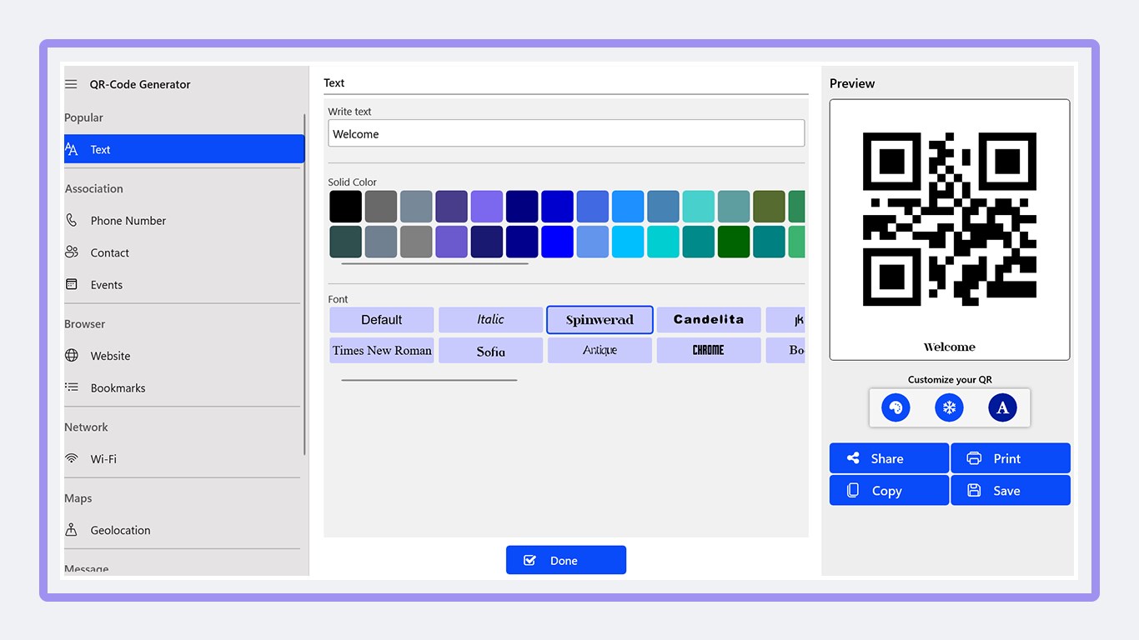Viewport: 1139px width, 640px height.
Task: Click the floppy disk icon on Save
Action: click(974, 491)
